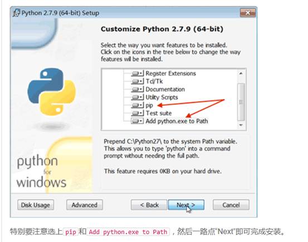Click the 'Prepend C:\Python27\' description text

click(170, 149)
